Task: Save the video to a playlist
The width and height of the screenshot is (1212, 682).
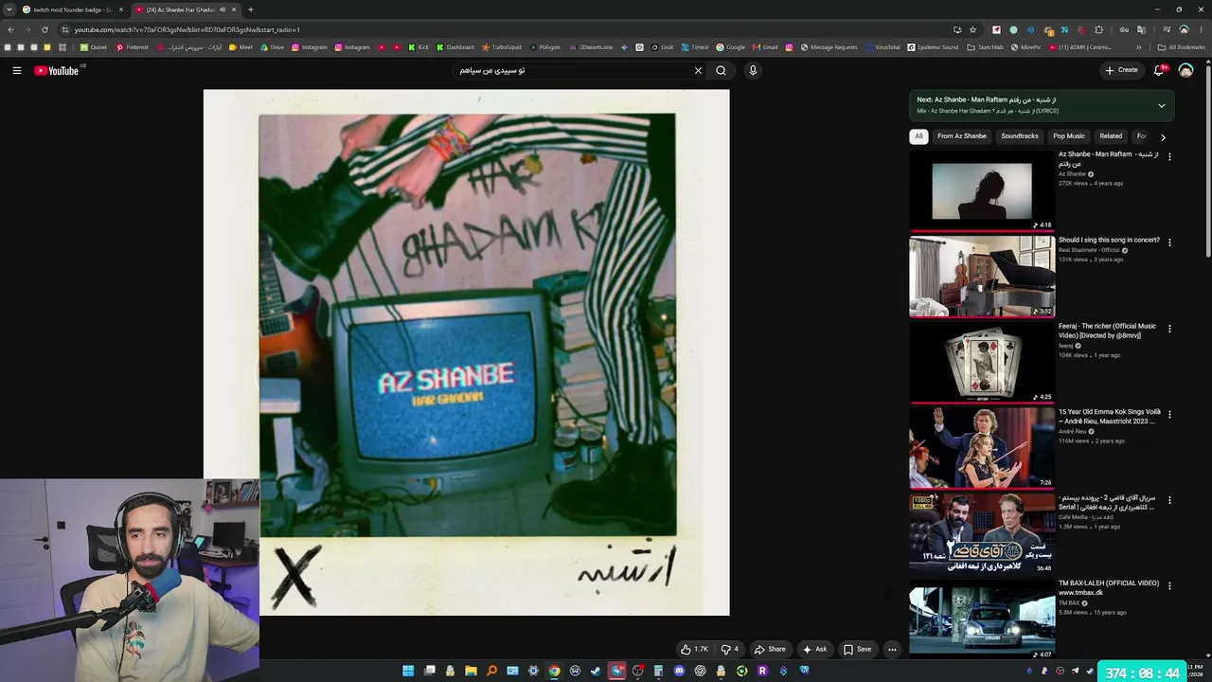Action: (857, 649)
